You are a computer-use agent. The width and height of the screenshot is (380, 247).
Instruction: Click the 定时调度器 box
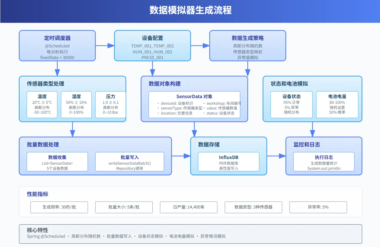click(57, 46)
